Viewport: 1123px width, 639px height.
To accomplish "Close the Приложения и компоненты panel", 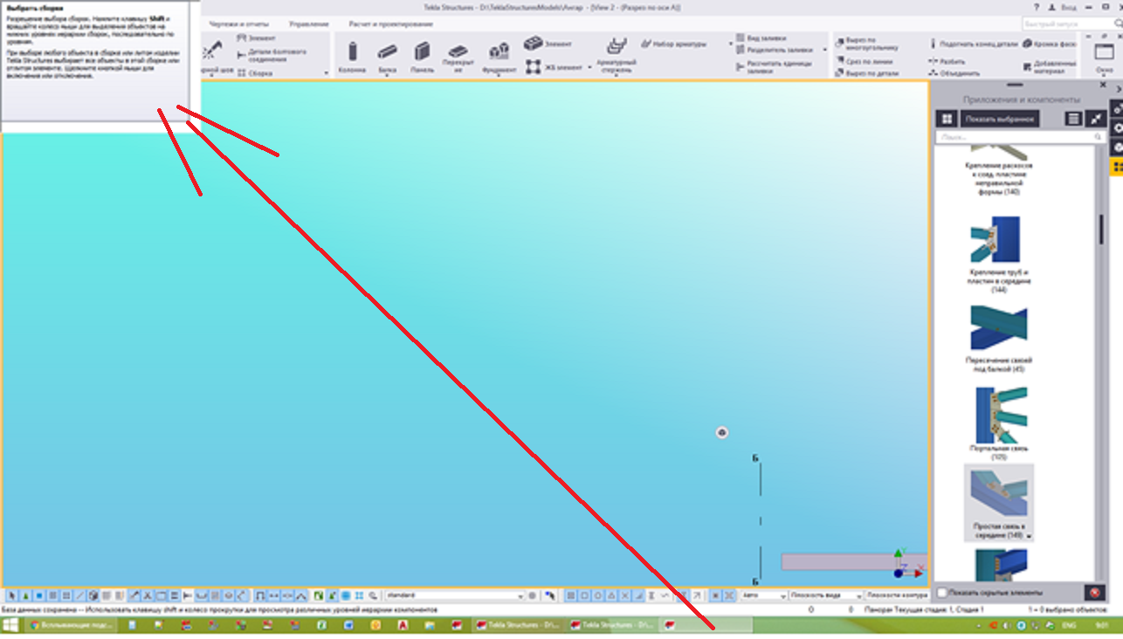I will 1103,85.
